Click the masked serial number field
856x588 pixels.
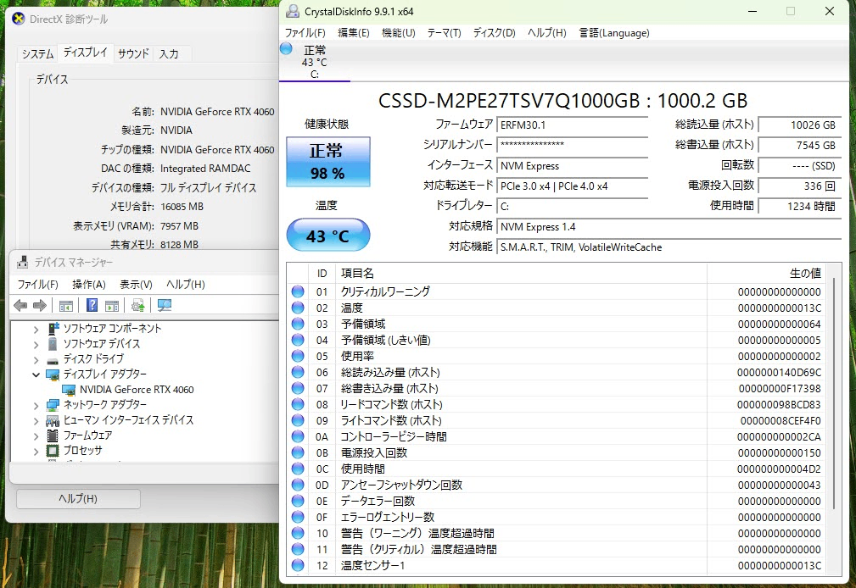[572, 145]
